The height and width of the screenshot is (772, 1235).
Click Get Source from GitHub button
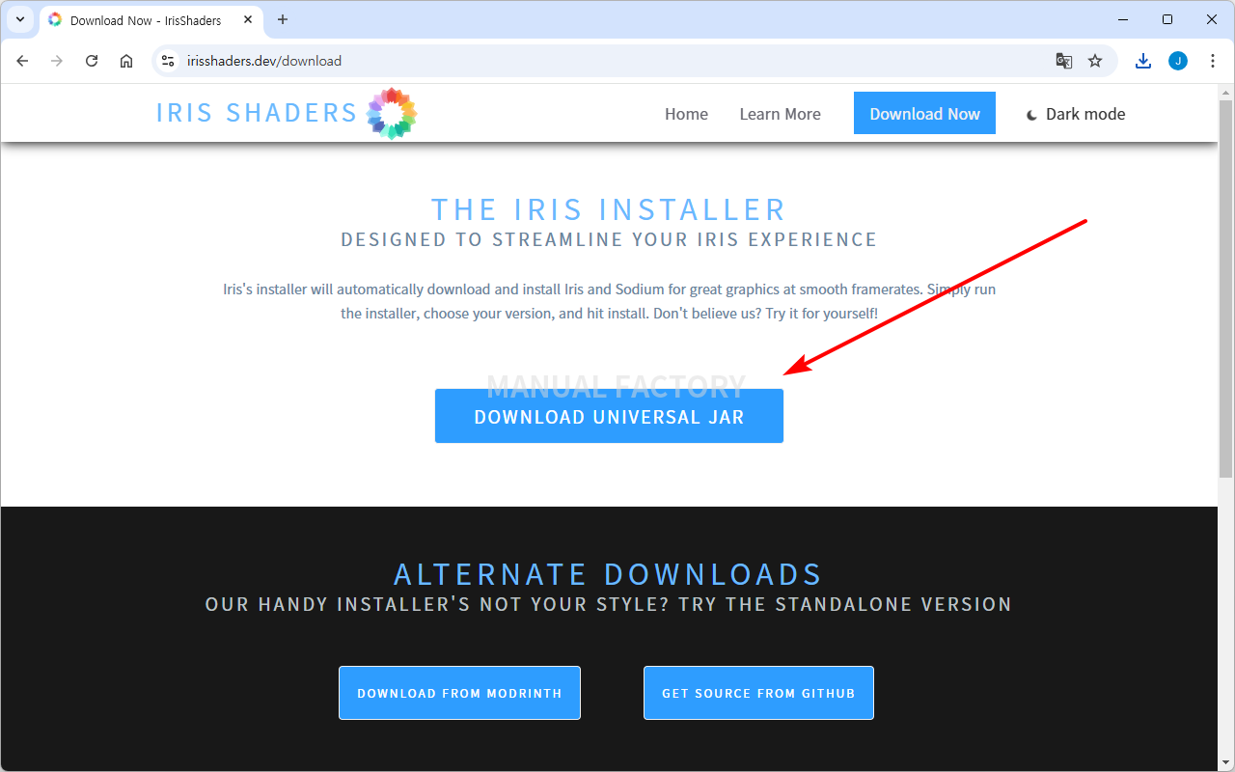(x=758, y=693)
